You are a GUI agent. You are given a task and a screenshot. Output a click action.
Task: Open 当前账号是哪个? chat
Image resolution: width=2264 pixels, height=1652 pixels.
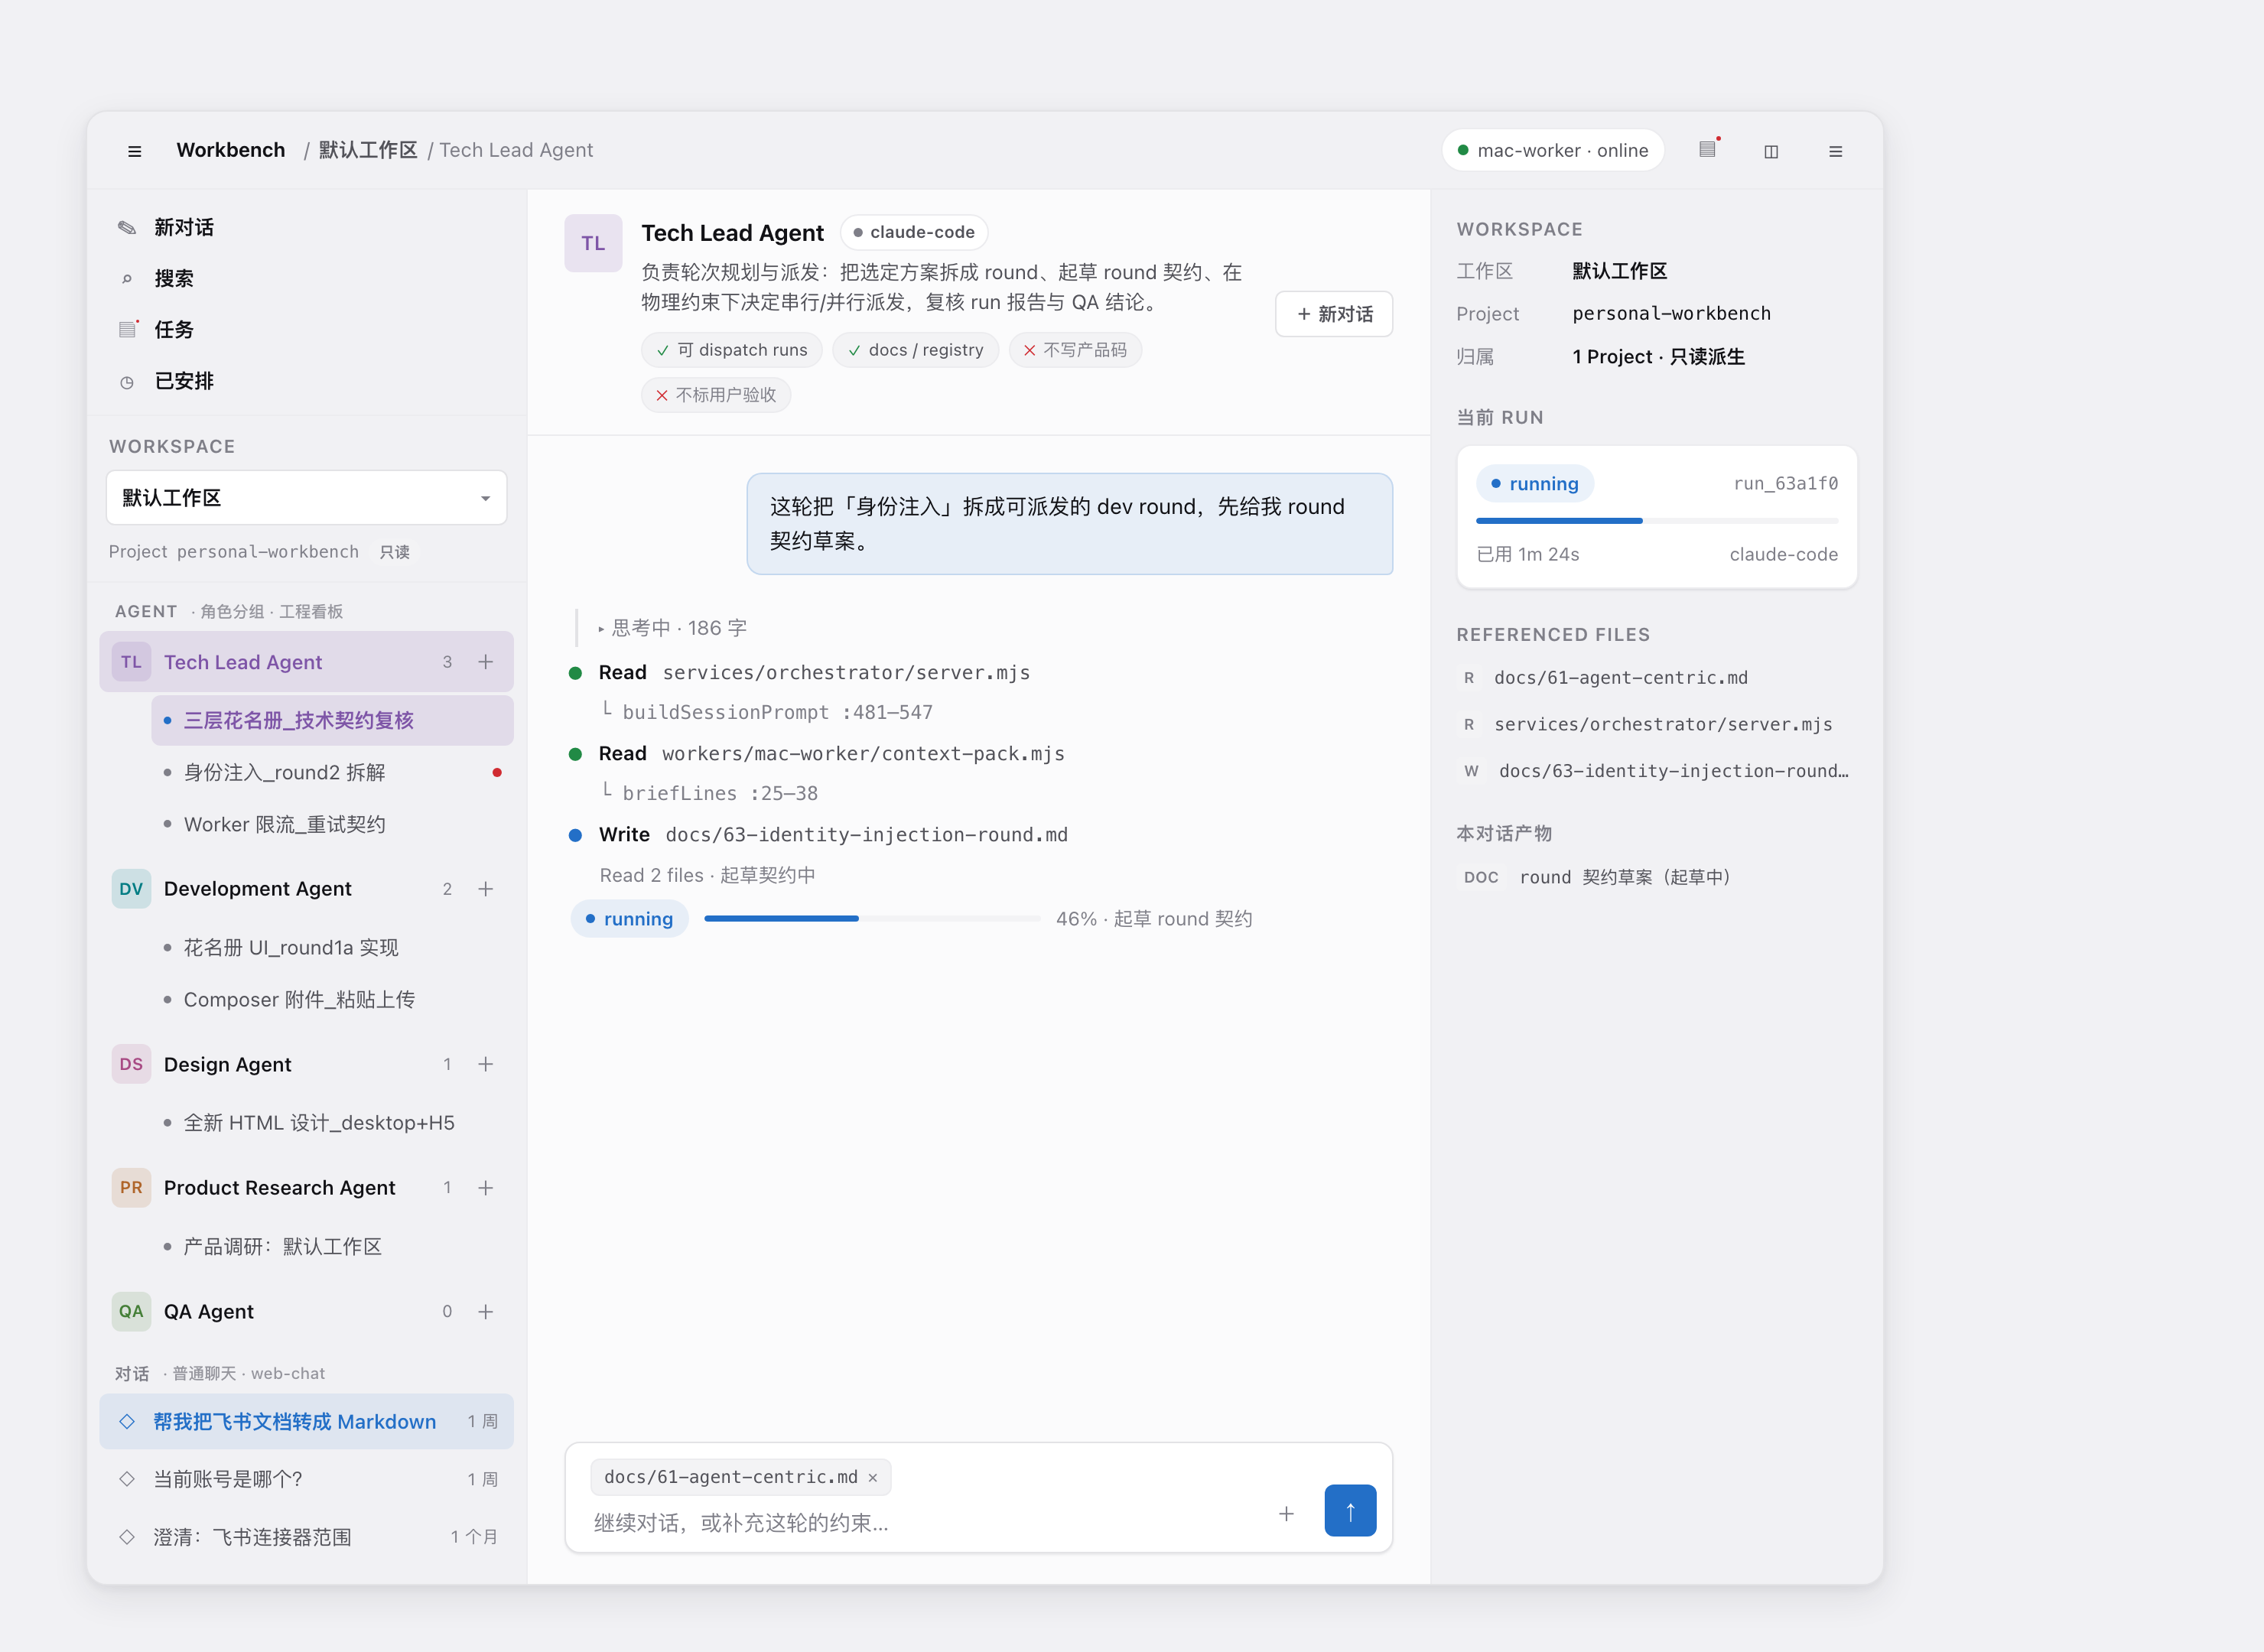click(x=306, y=1479)
